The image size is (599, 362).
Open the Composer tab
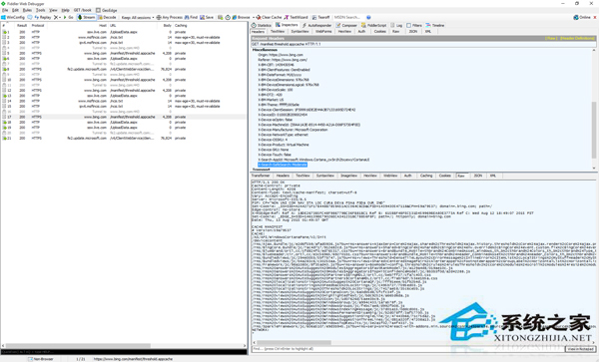point(346,25)
